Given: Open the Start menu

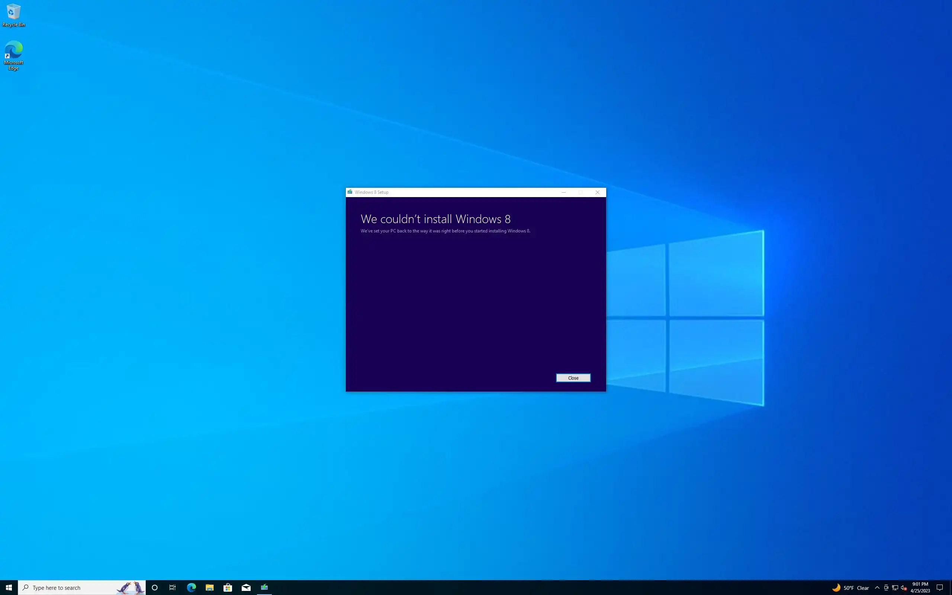Looking at the screenshot, I should pyautogui.click(x=9, y=588).
